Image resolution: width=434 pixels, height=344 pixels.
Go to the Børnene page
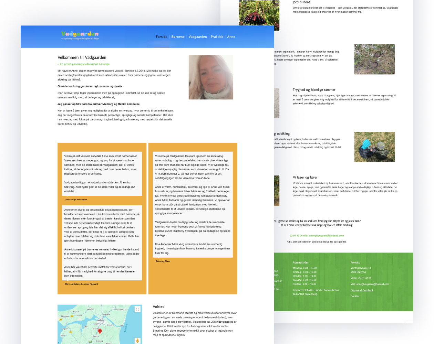pos(178,37)
